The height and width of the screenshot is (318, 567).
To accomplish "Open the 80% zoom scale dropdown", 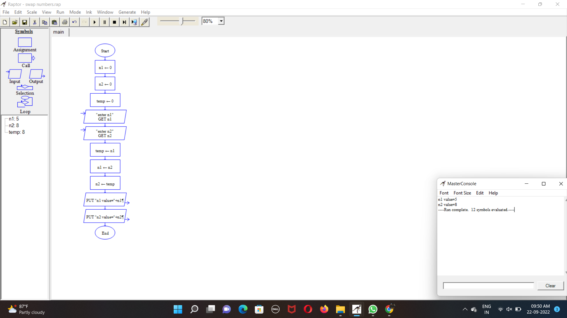I will pyautogui.click(x=221, y=21).
